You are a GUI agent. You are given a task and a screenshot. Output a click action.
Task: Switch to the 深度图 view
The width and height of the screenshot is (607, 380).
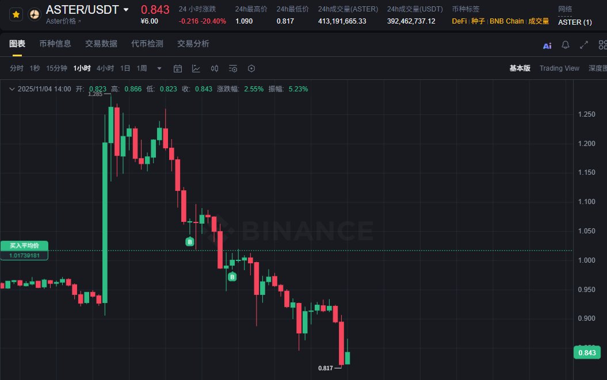598,68
